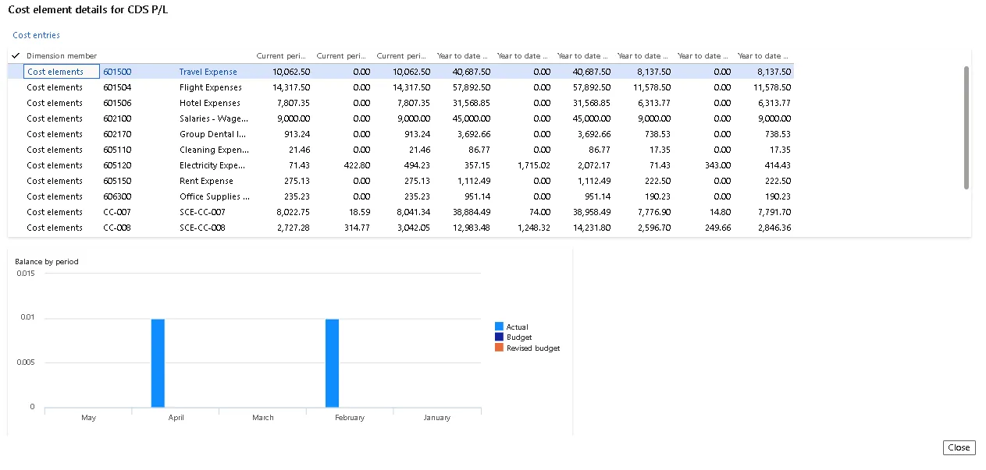Click the Cleaning Expen... cell

click(214, 150)
